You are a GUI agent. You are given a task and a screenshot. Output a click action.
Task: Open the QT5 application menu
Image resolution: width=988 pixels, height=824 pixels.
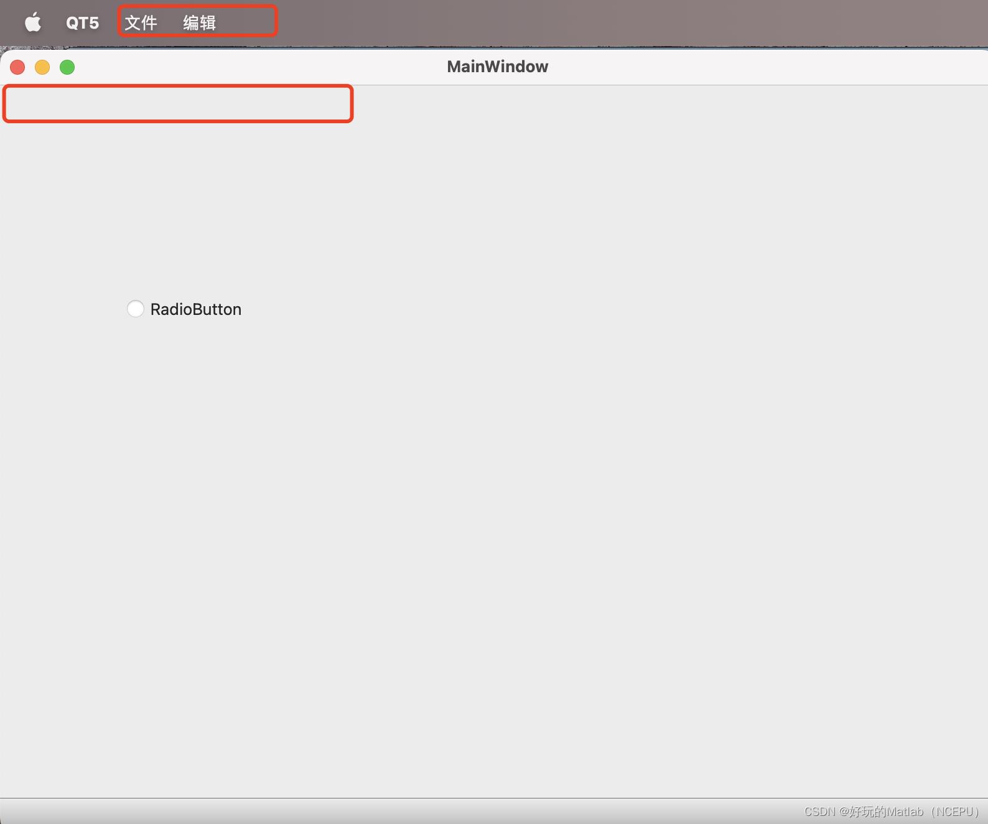pos(83,23)
